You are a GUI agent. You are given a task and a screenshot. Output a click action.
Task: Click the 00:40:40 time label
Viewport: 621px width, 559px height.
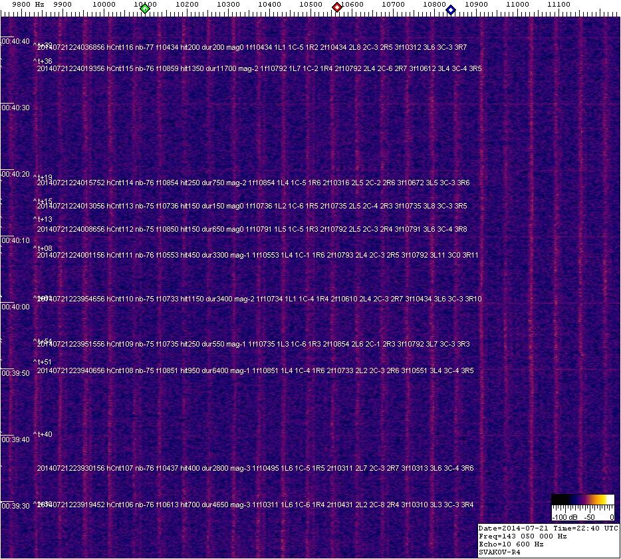click(15, 41)
